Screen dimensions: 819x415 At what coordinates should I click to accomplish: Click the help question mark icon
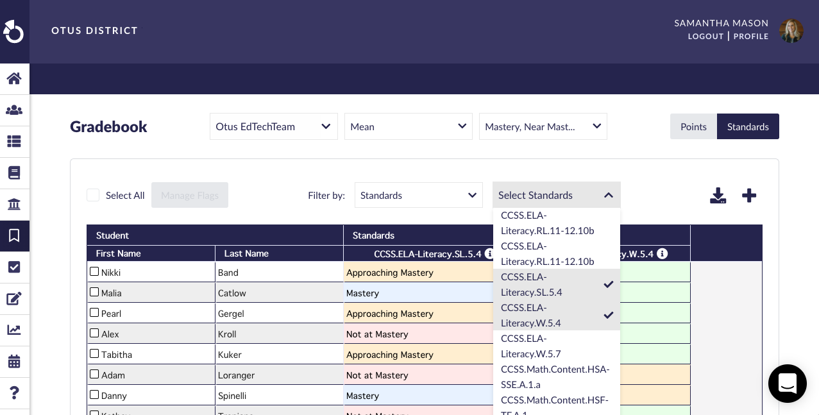click(14, 393)
